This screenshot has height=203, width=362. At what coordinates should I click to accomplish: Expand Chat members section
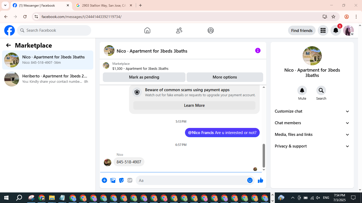pyautogui.click(x=312, y=123)
